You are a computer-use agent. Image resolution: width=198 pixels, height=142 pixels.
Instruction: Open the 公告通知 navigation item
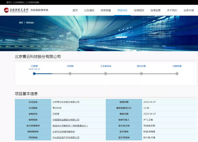click(x=89, y=10)
